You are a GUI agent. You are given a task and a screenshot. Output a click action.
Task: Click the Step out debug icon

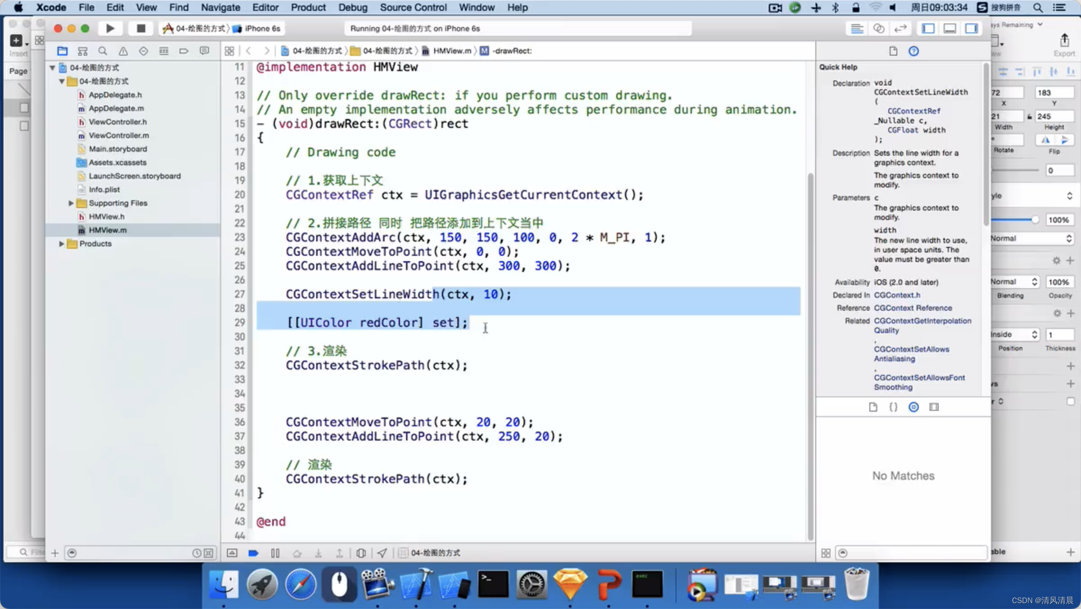click(340, 553)
